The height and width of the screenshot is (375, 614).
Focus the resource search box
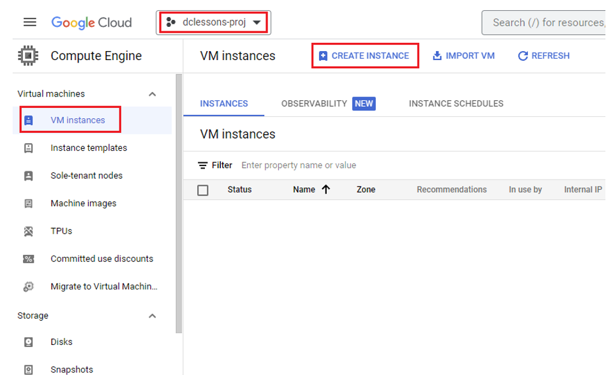(544, 23)
